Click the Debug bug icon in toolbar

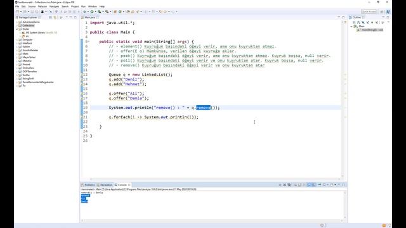tap(84, 11)
